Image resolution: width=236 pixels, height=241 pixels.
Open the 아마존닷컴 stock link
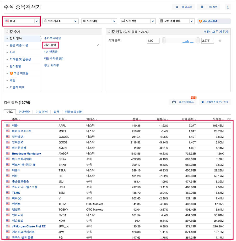19,148
